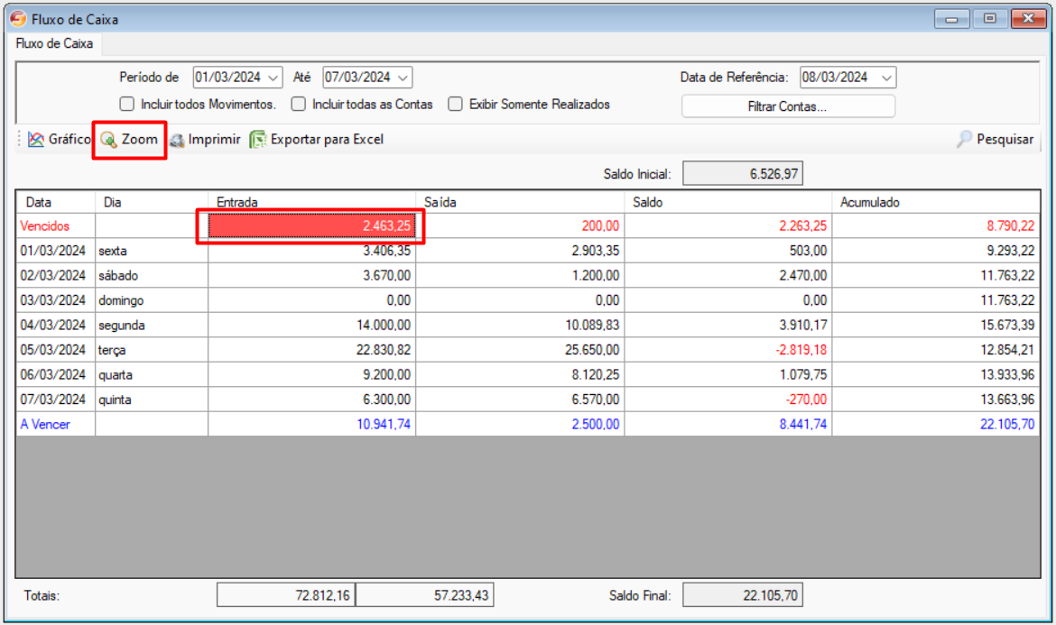Image resolution: width=1056 pixels, height=625 pixels.
Task: Click the total Entrada field 72.812,16
Action: (286, 595)
